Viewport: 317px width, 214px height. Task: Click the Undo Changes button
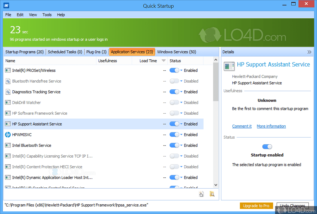pos(292,206)
